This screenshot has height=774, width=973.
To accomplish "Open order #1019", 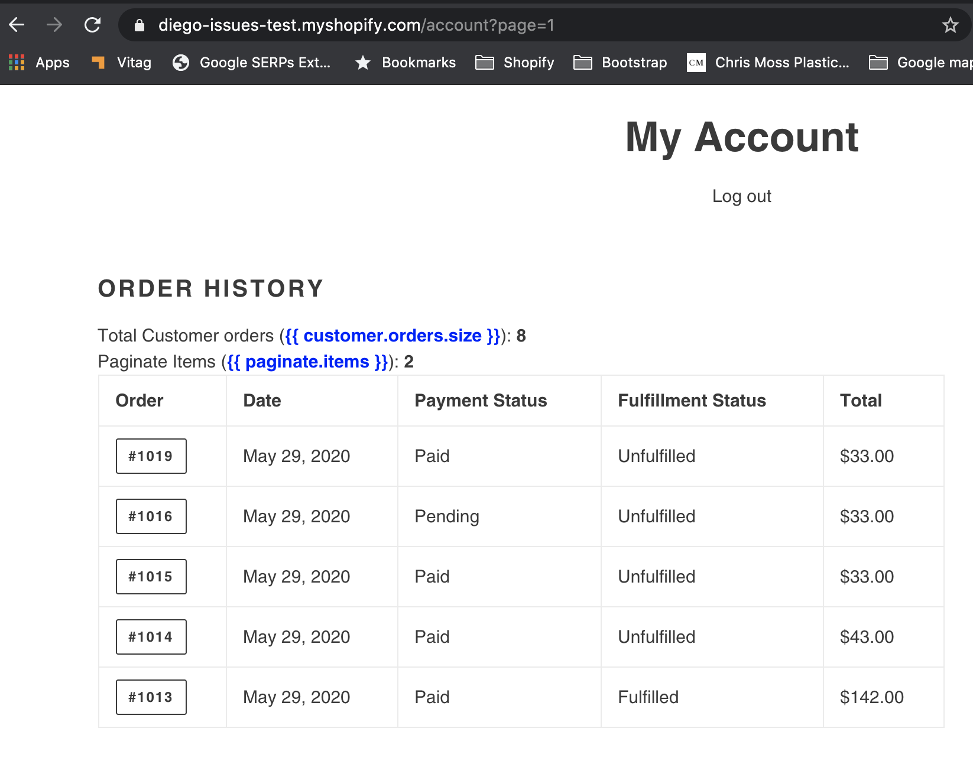I will (x=151, y=456).
